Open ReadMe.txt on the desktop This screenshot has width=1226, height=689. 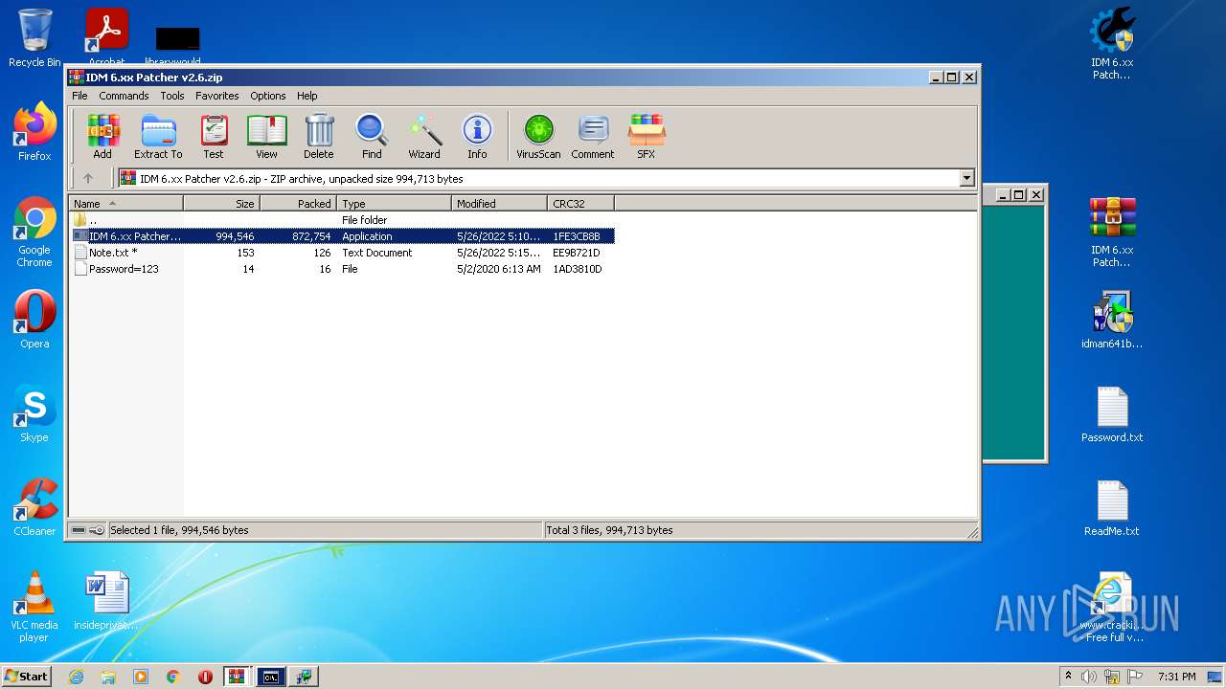click(x=1112, y=507)
